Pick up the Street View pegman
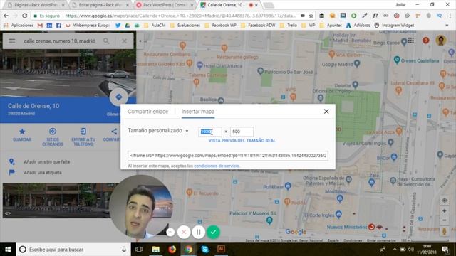 coord(445,231)
